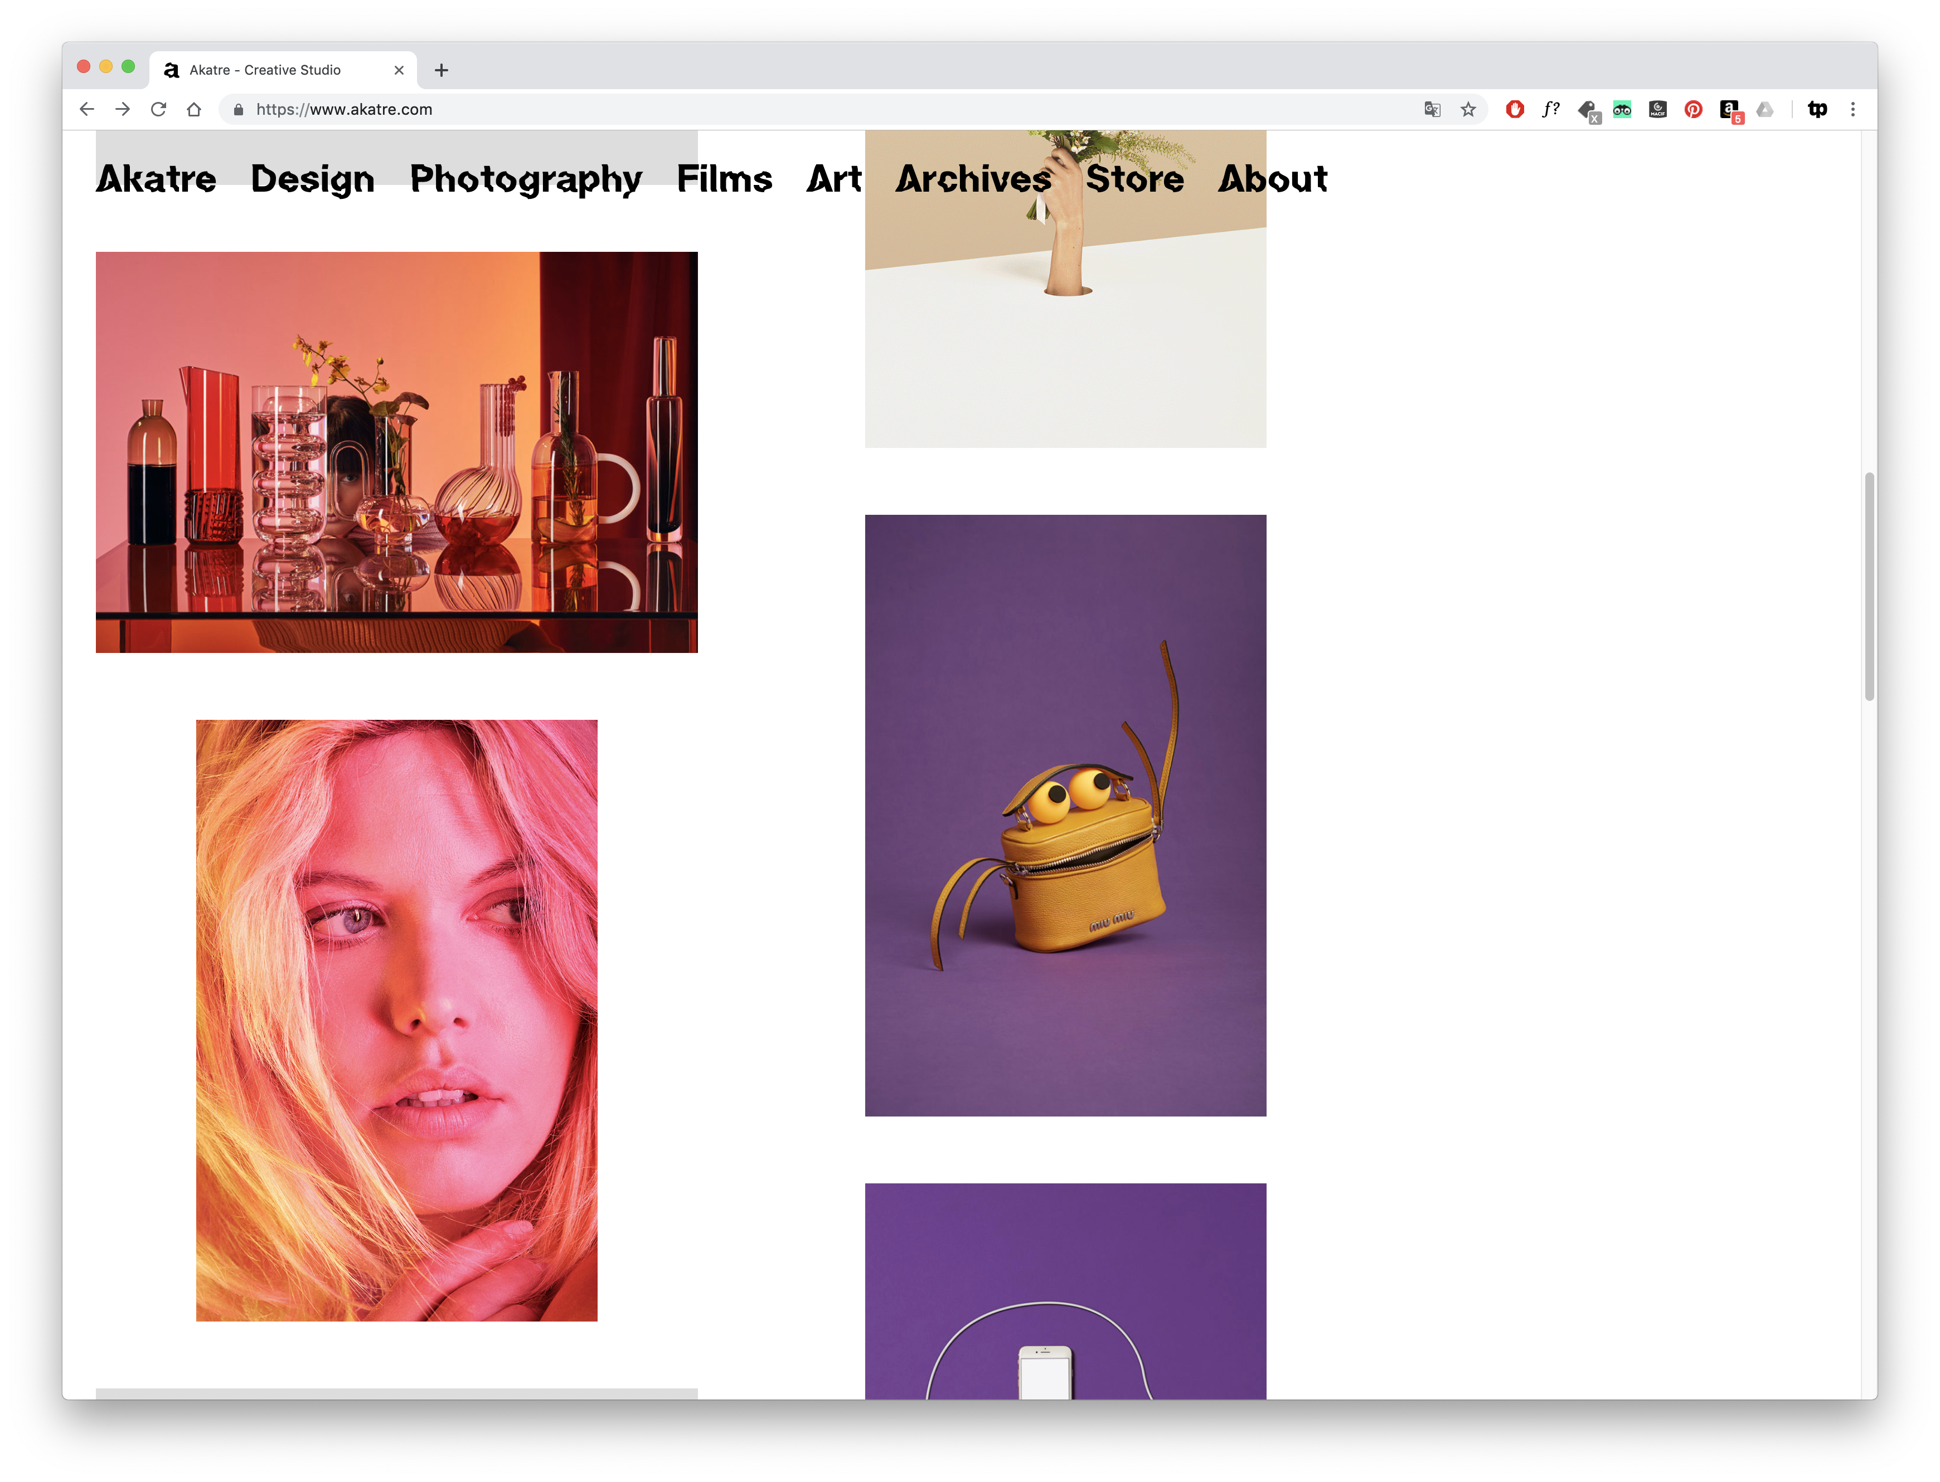Click the TripAdvisor owl extension icon
Viewport: 1940px width, 1482px height.
(x=1622, y=109)
